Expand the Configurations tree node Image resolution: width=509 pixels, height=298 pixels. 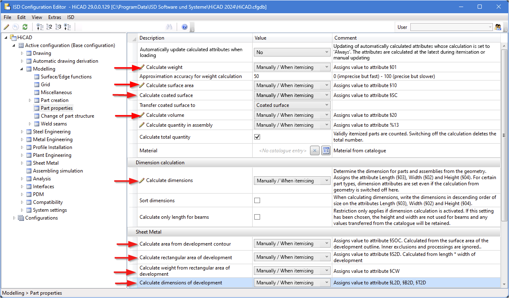14,218
